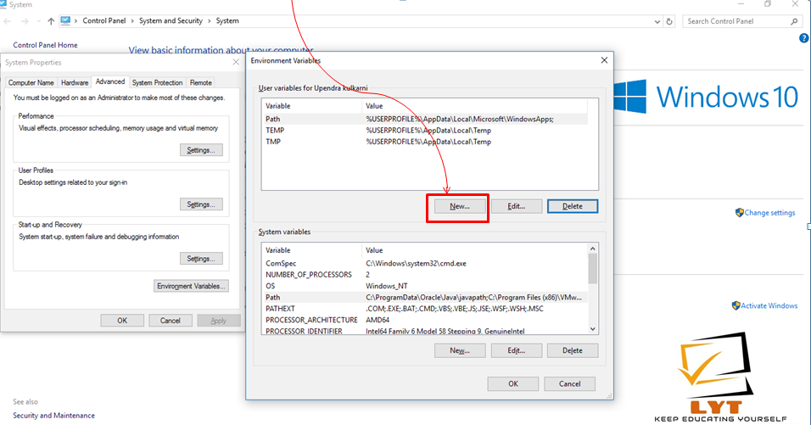Click New under System variables
811x425 pixels.
(460, 350)
